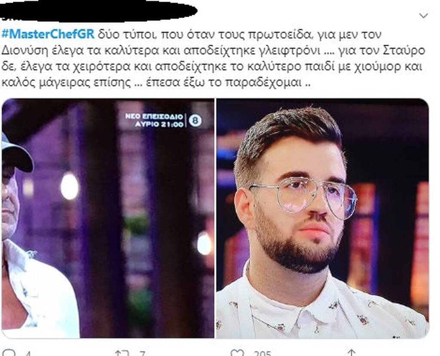Click the reply count 4
Image resolution: width=440 pixels, height=356 pixels.
(27, 353)
